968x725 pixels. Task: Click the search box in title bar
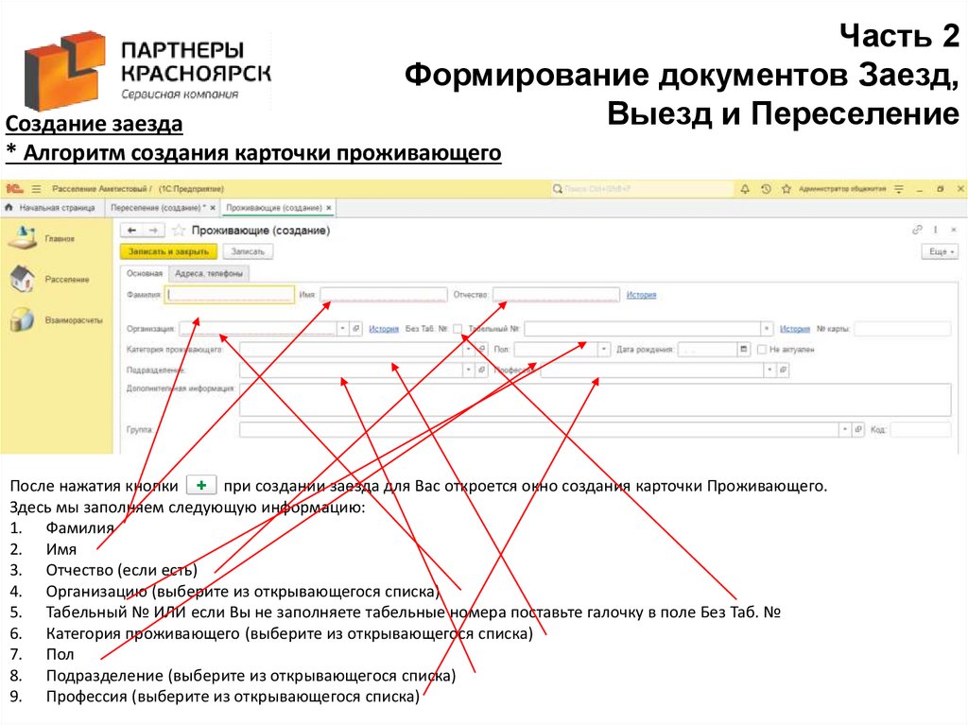click(x=641, y=189)
